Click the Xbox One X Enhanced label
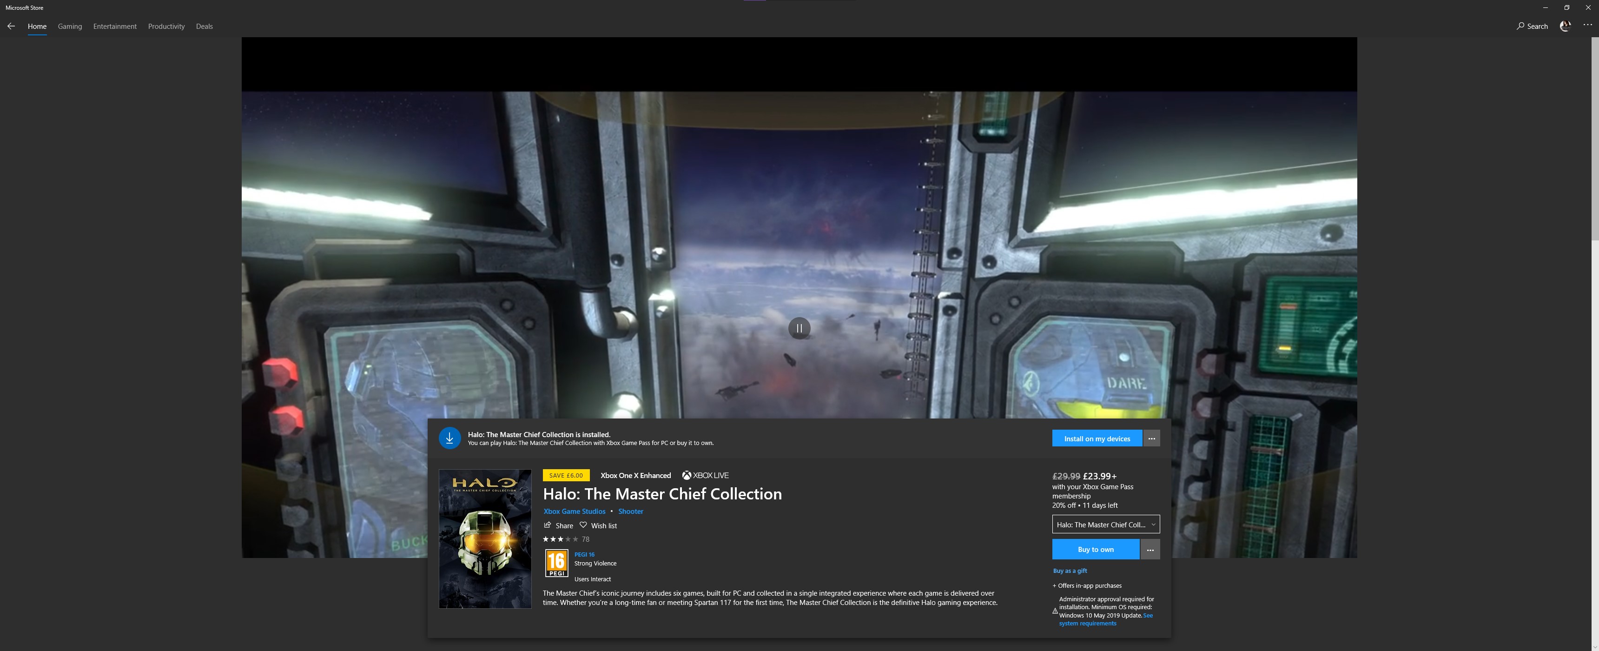The image size is (1599, 651). 635,475
